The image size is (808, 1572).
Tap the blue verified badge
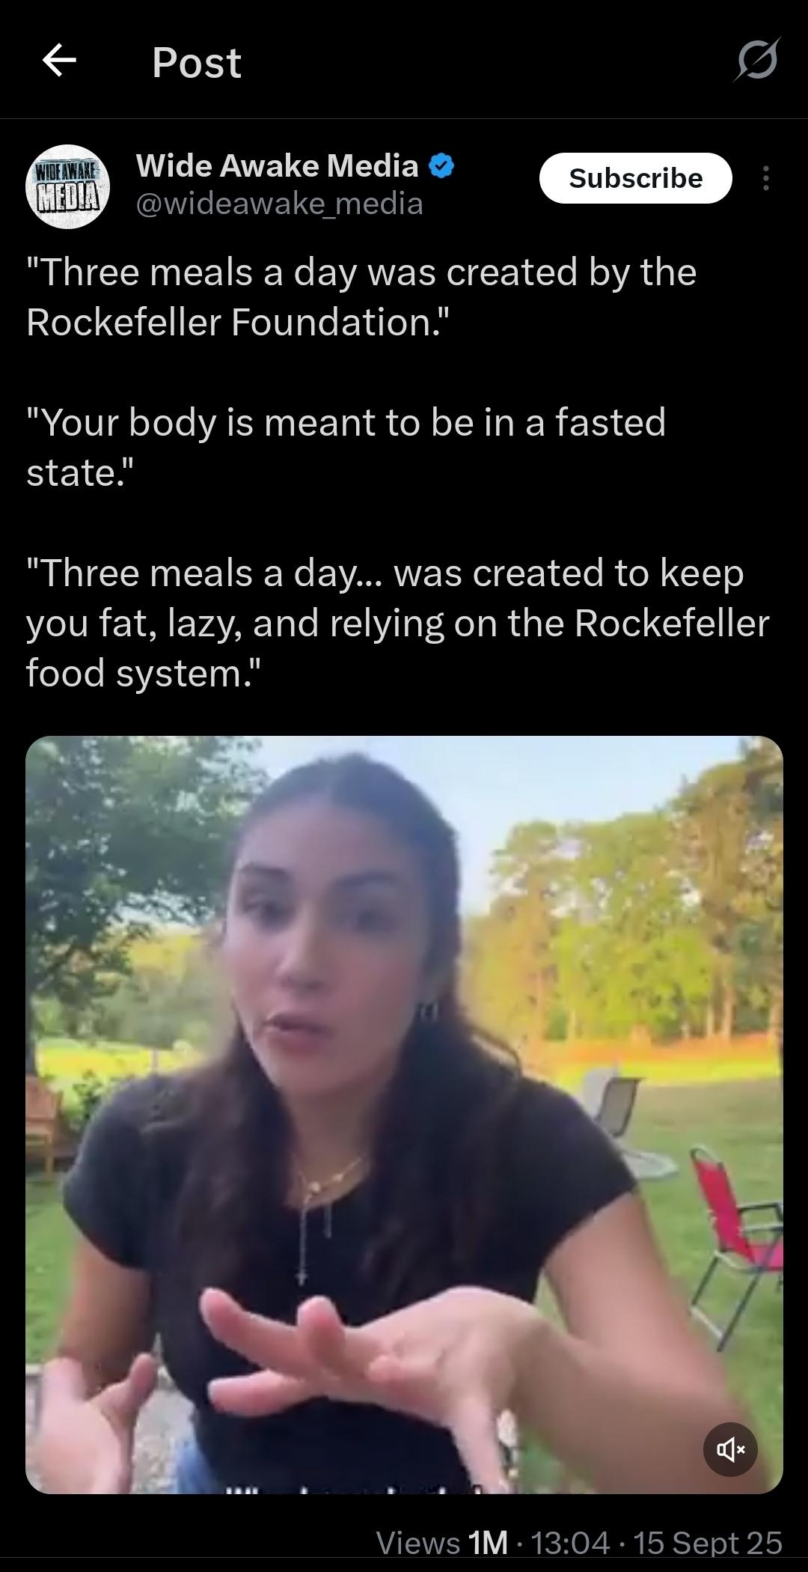(x=441, y=165)
